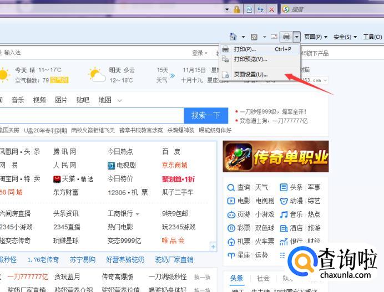Click the RSS feeds icon
Image resolution: width=384 pixels, height=292 pixels.
[x=254, y=37]
